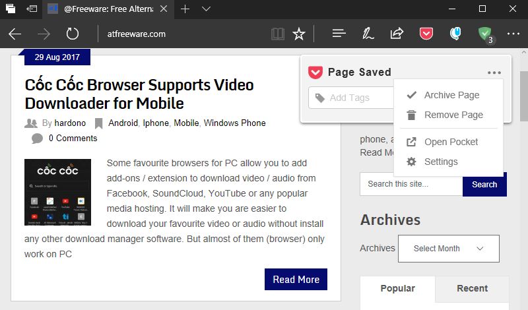Choose Archive Page from Pocket menu
The image size is (528, 310).
(x=451, y=95)
